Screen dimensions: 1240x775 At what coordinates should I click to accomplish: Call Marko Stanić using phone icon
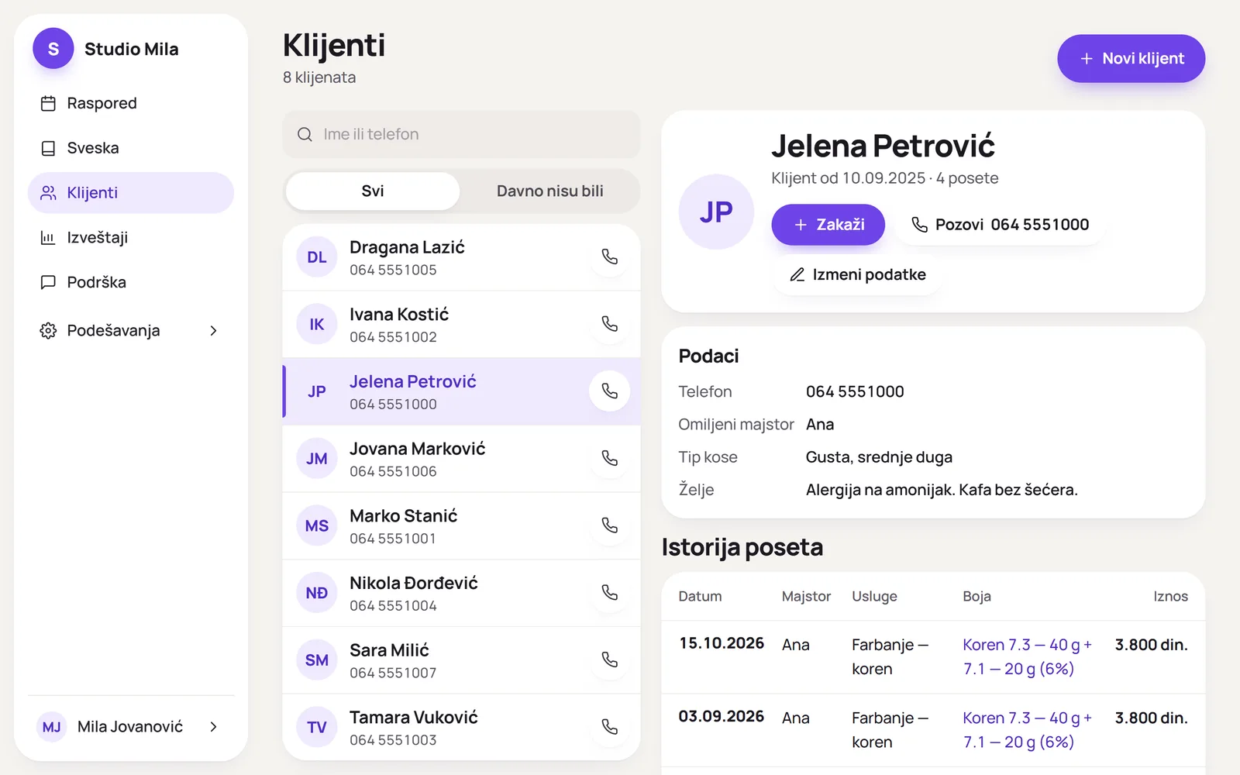click(x=610, y=525)
